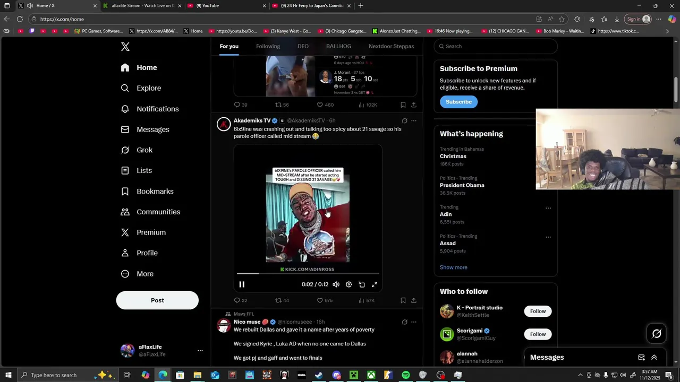This screenshot has width=680, height=382.
Task: Reply to the Akademiks TV post
Action: 241,300
